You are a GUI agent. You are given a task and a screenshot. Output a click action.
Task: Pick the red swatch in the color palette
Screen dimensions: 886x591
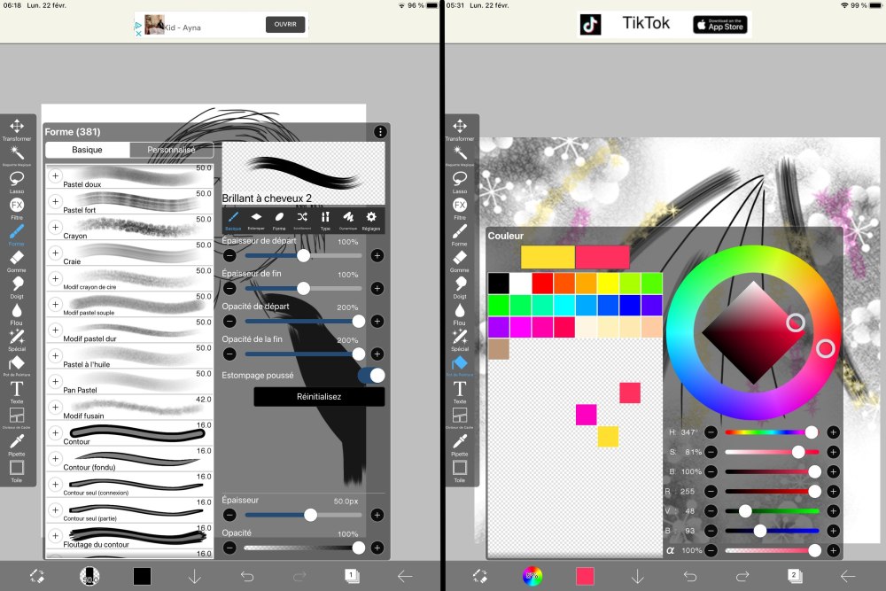coord(542,283)
